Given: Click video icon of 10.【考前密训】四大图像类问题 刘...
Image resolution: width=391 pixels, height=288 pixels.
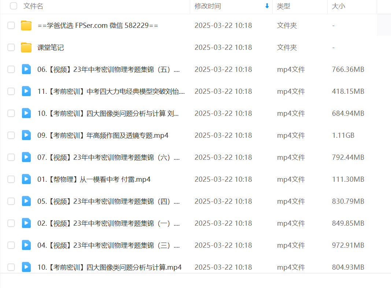Looking at the screenshot, I should pyautogui.click(x=26, y=113).
